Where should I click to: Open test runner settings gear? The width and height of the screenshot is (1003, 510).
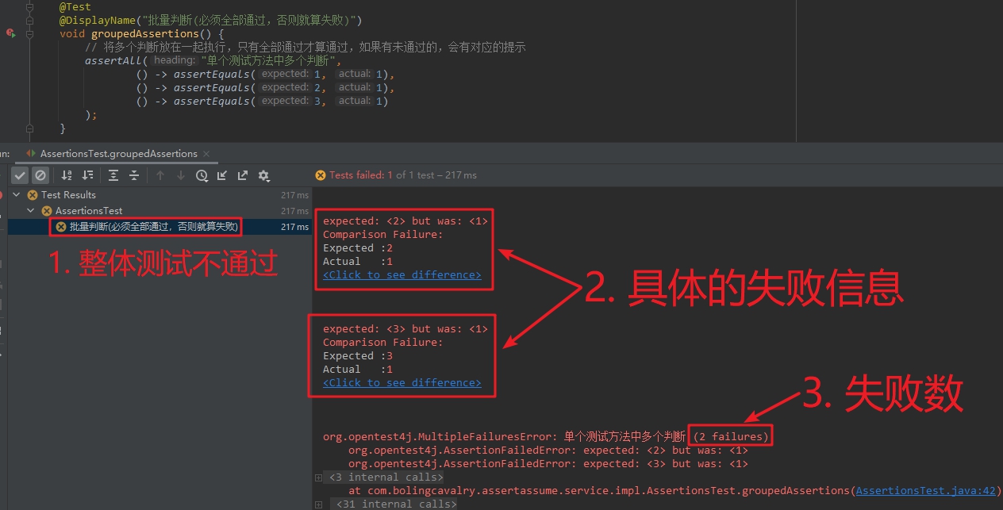264,175
